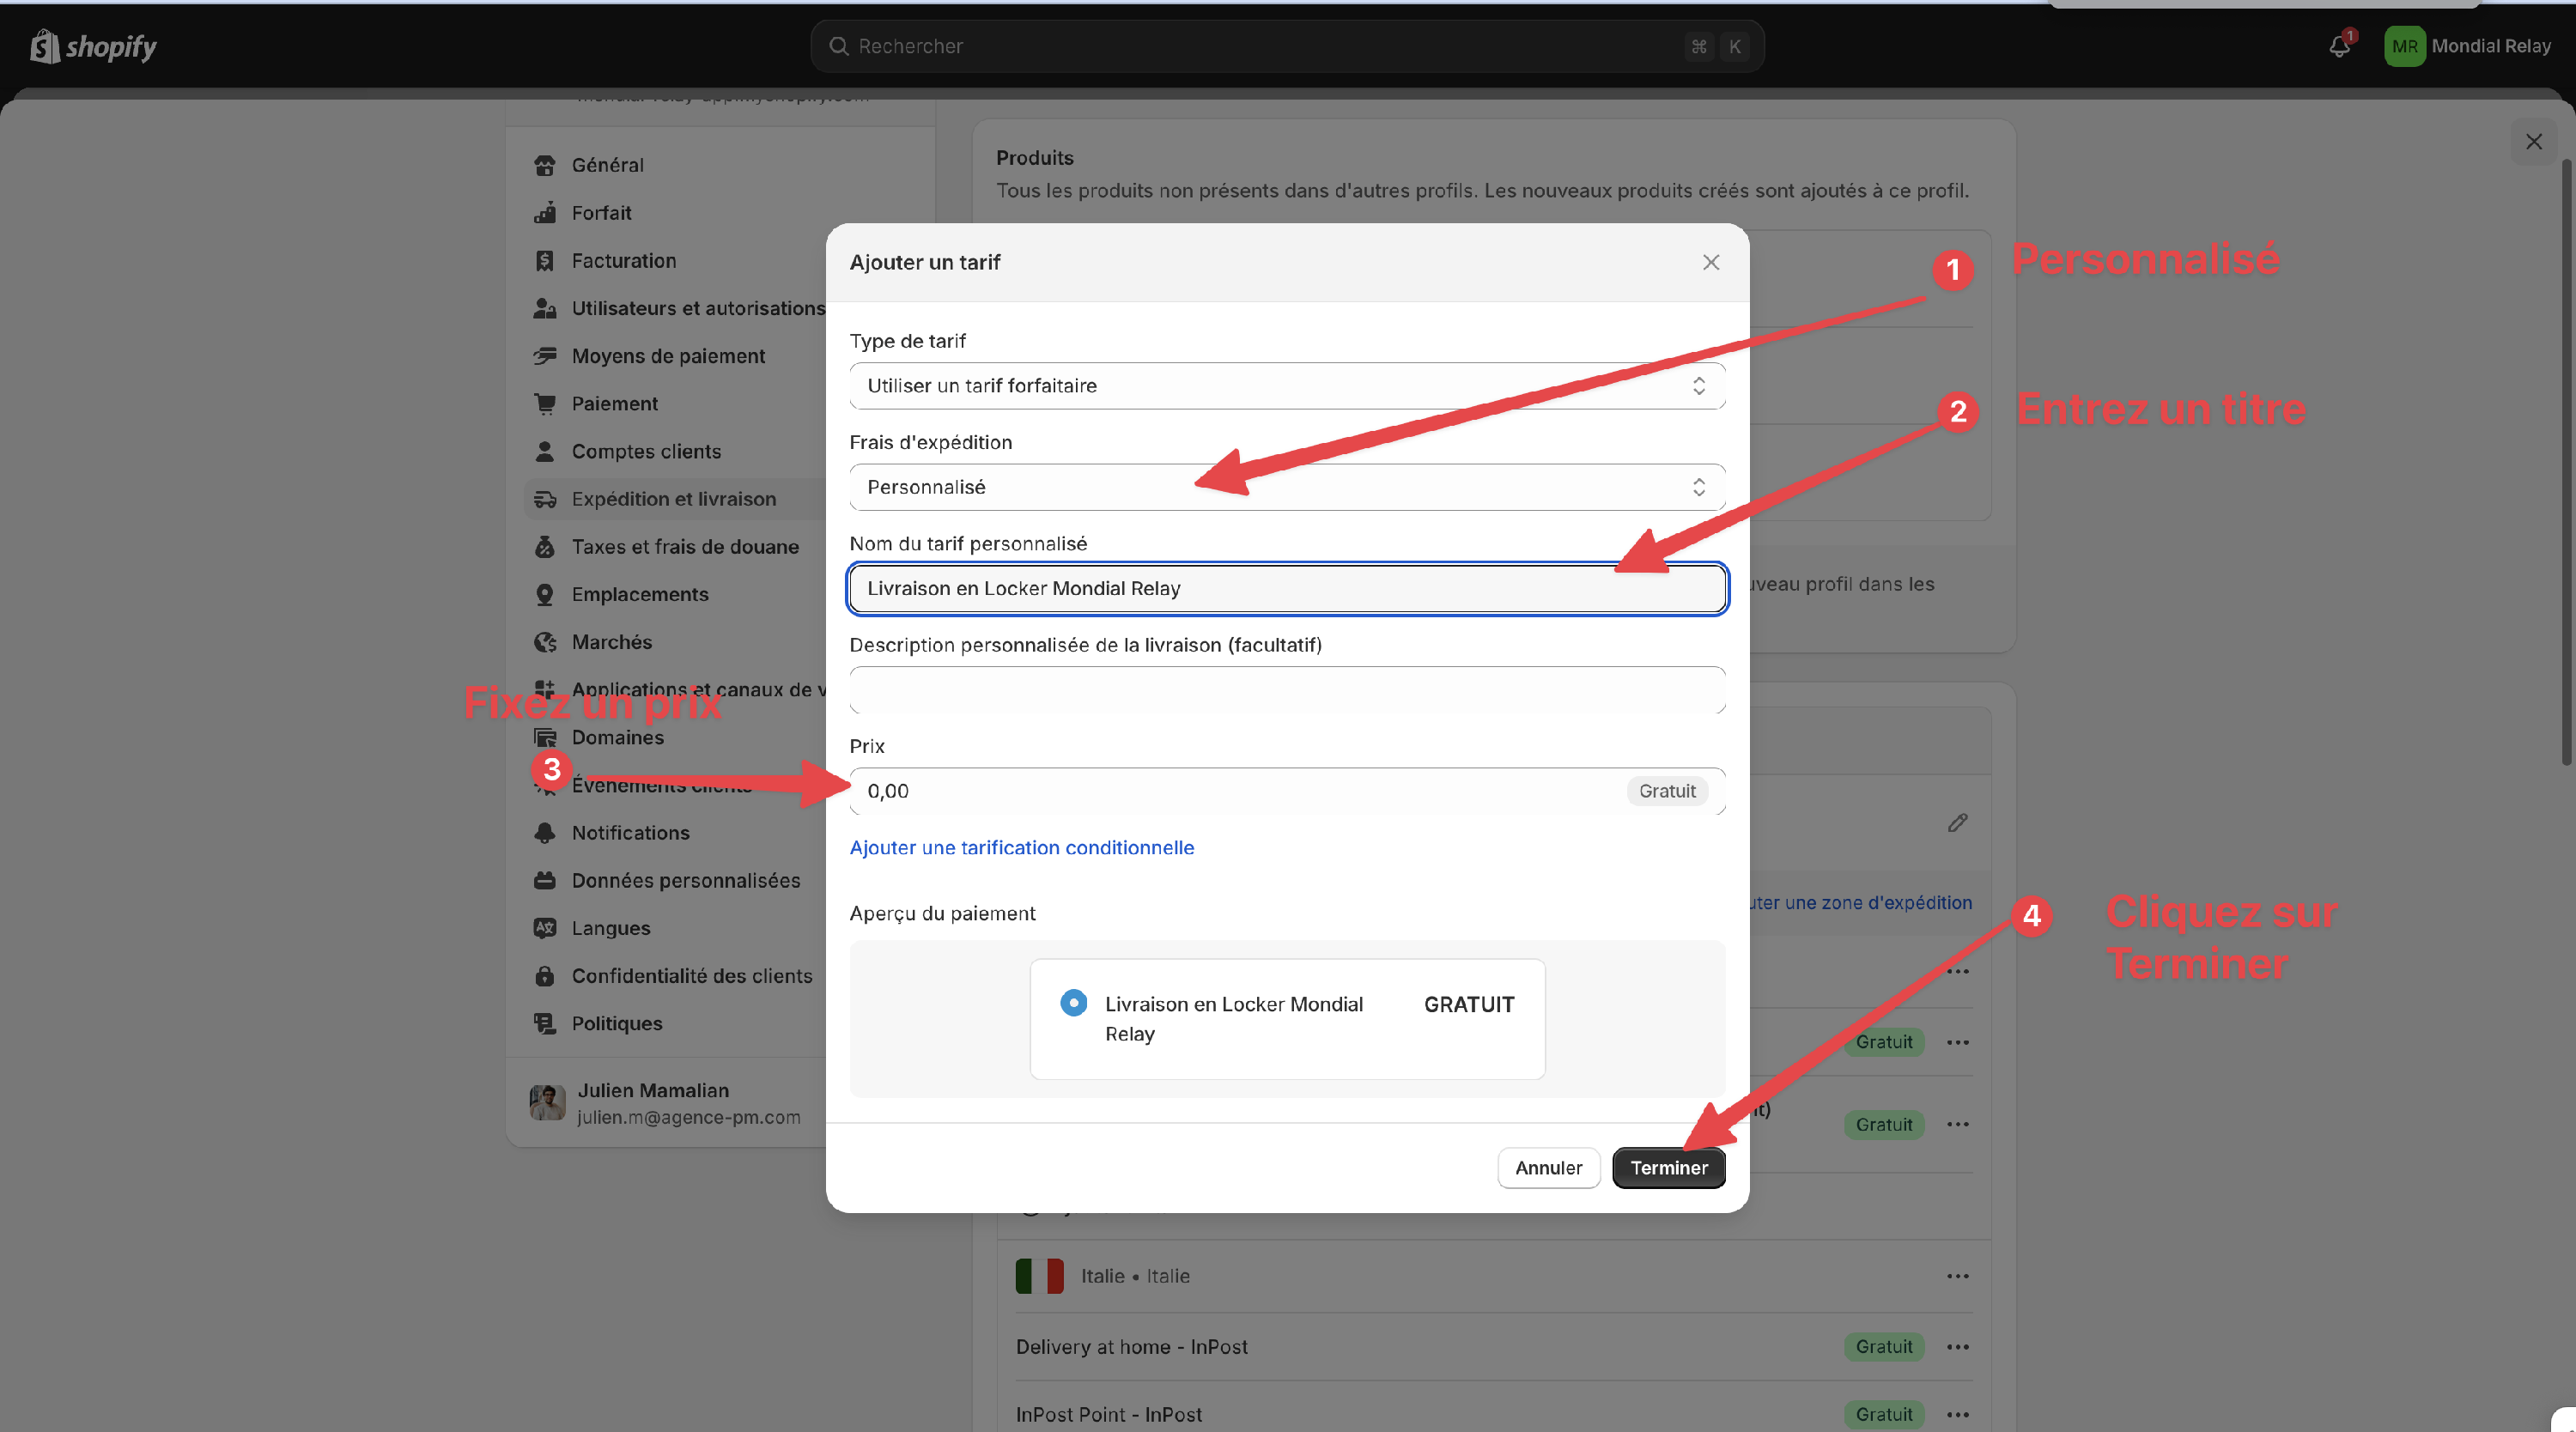Screen dimensions: 2576x1432
Task: Click the Facturation billing icon
Action: tap(545, 261)
